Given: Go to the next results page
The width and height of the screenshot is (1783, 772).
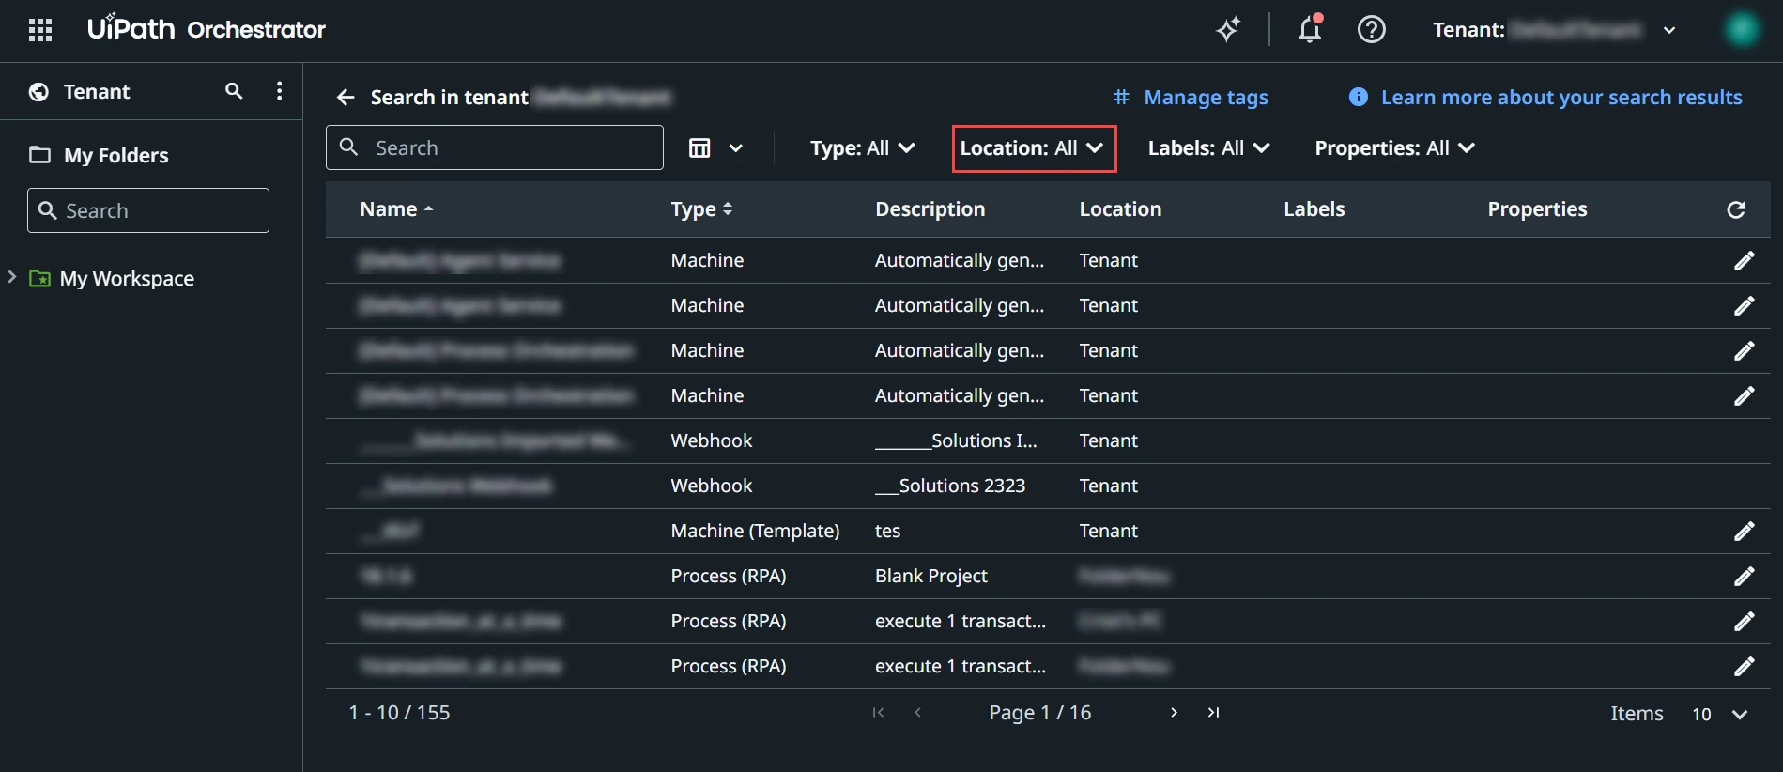Looking at the screenshot, I should [x=1174, y=713].
